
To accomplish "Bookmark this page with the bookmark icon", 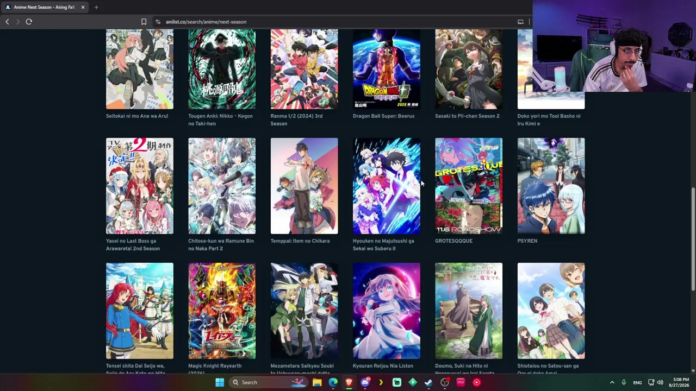I will 144,22.
